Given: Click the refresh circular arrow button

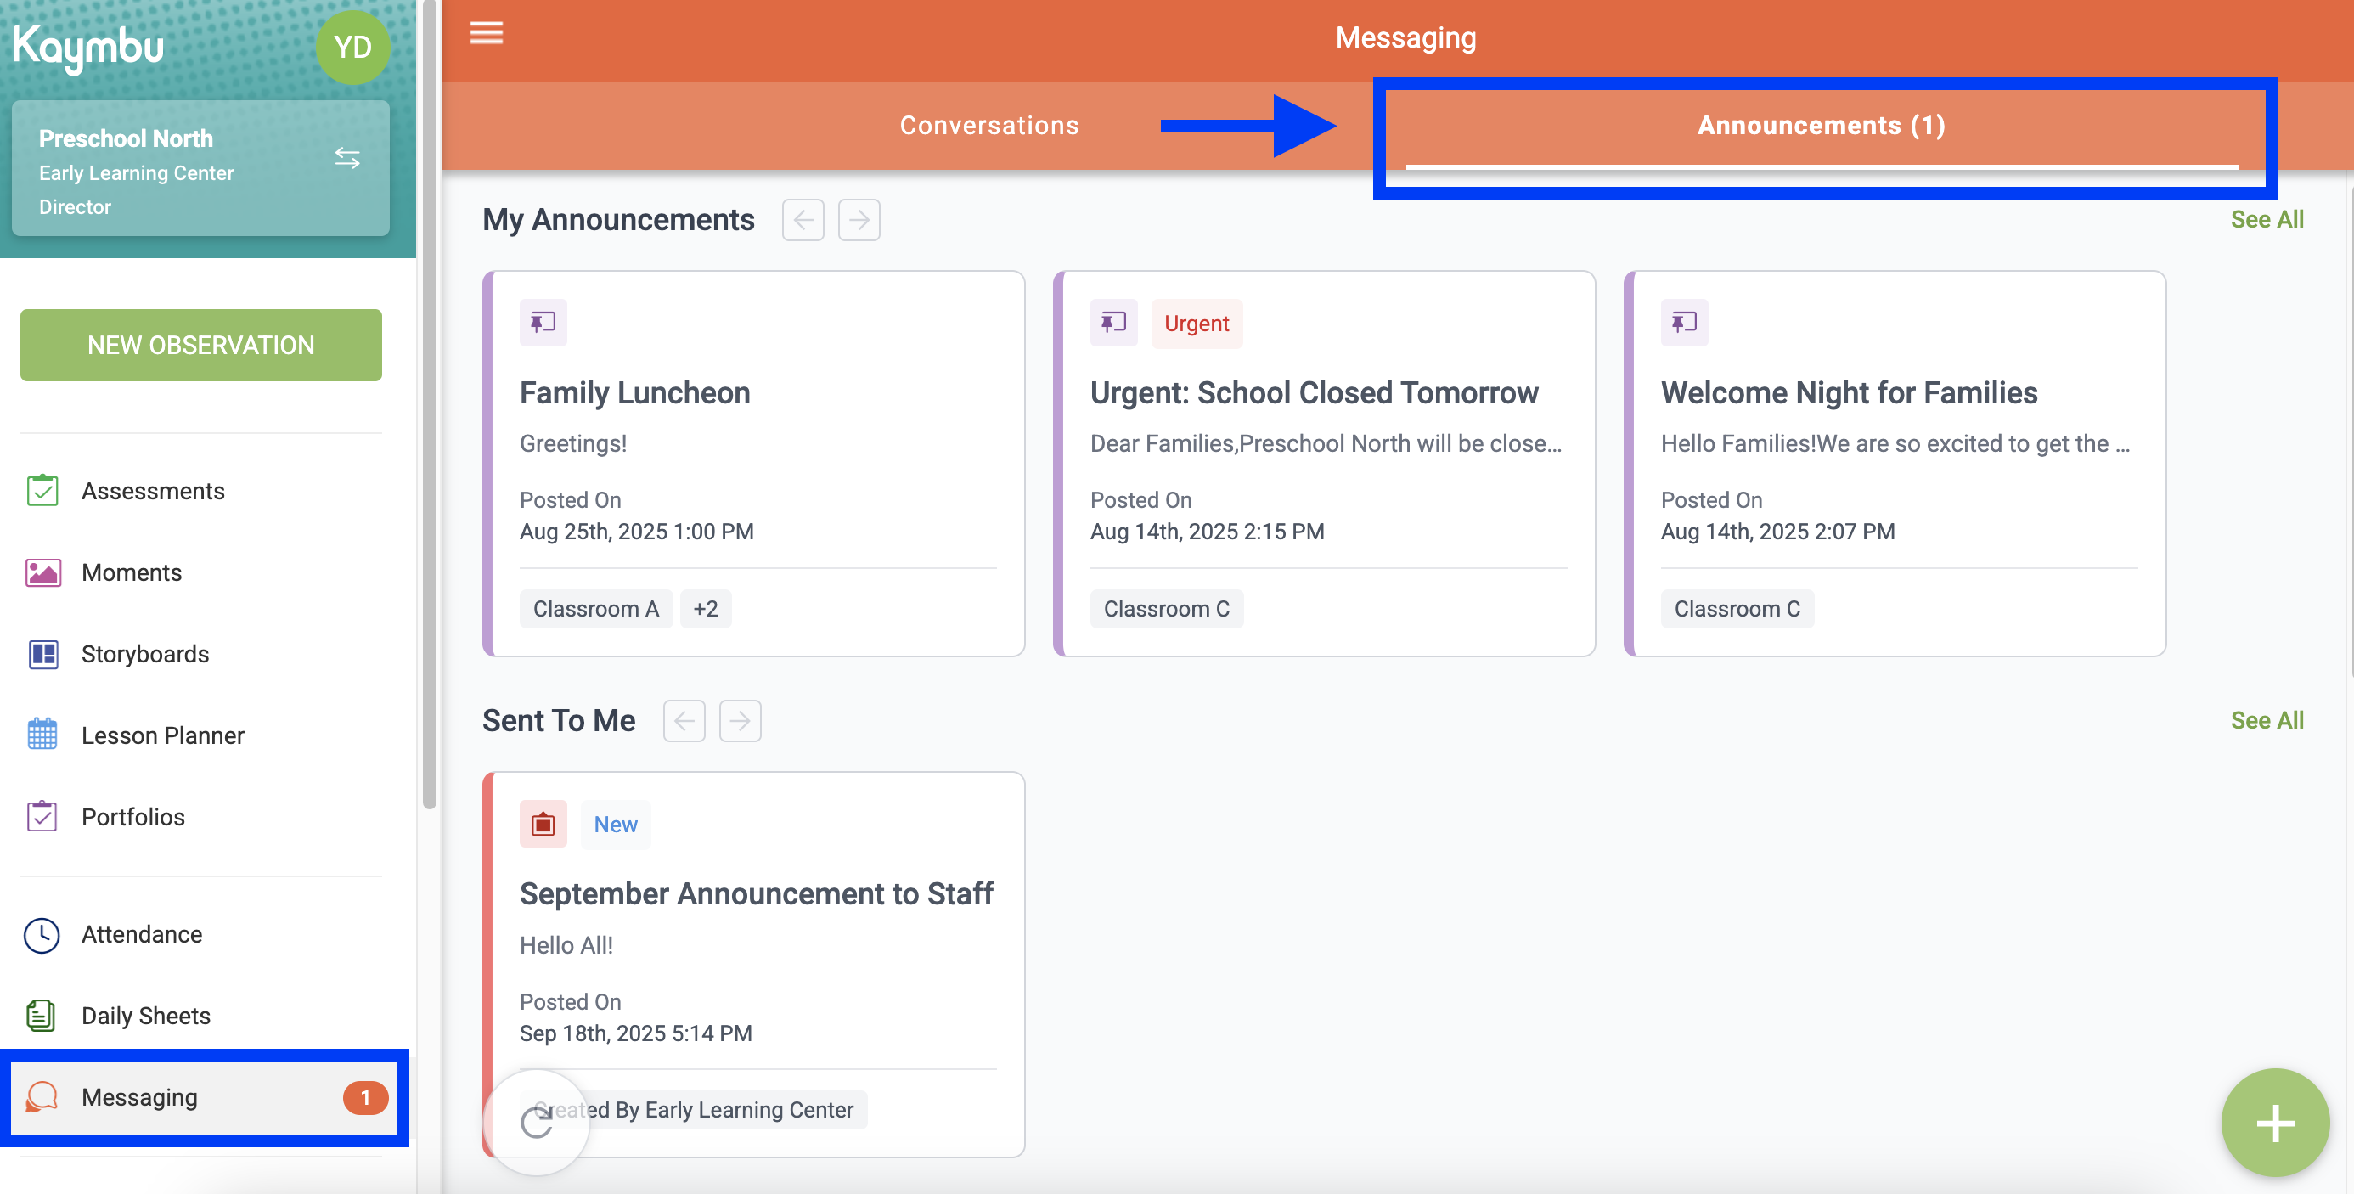Looking at the screenshot, I should pyautogui.click(x=537, y=1123).
